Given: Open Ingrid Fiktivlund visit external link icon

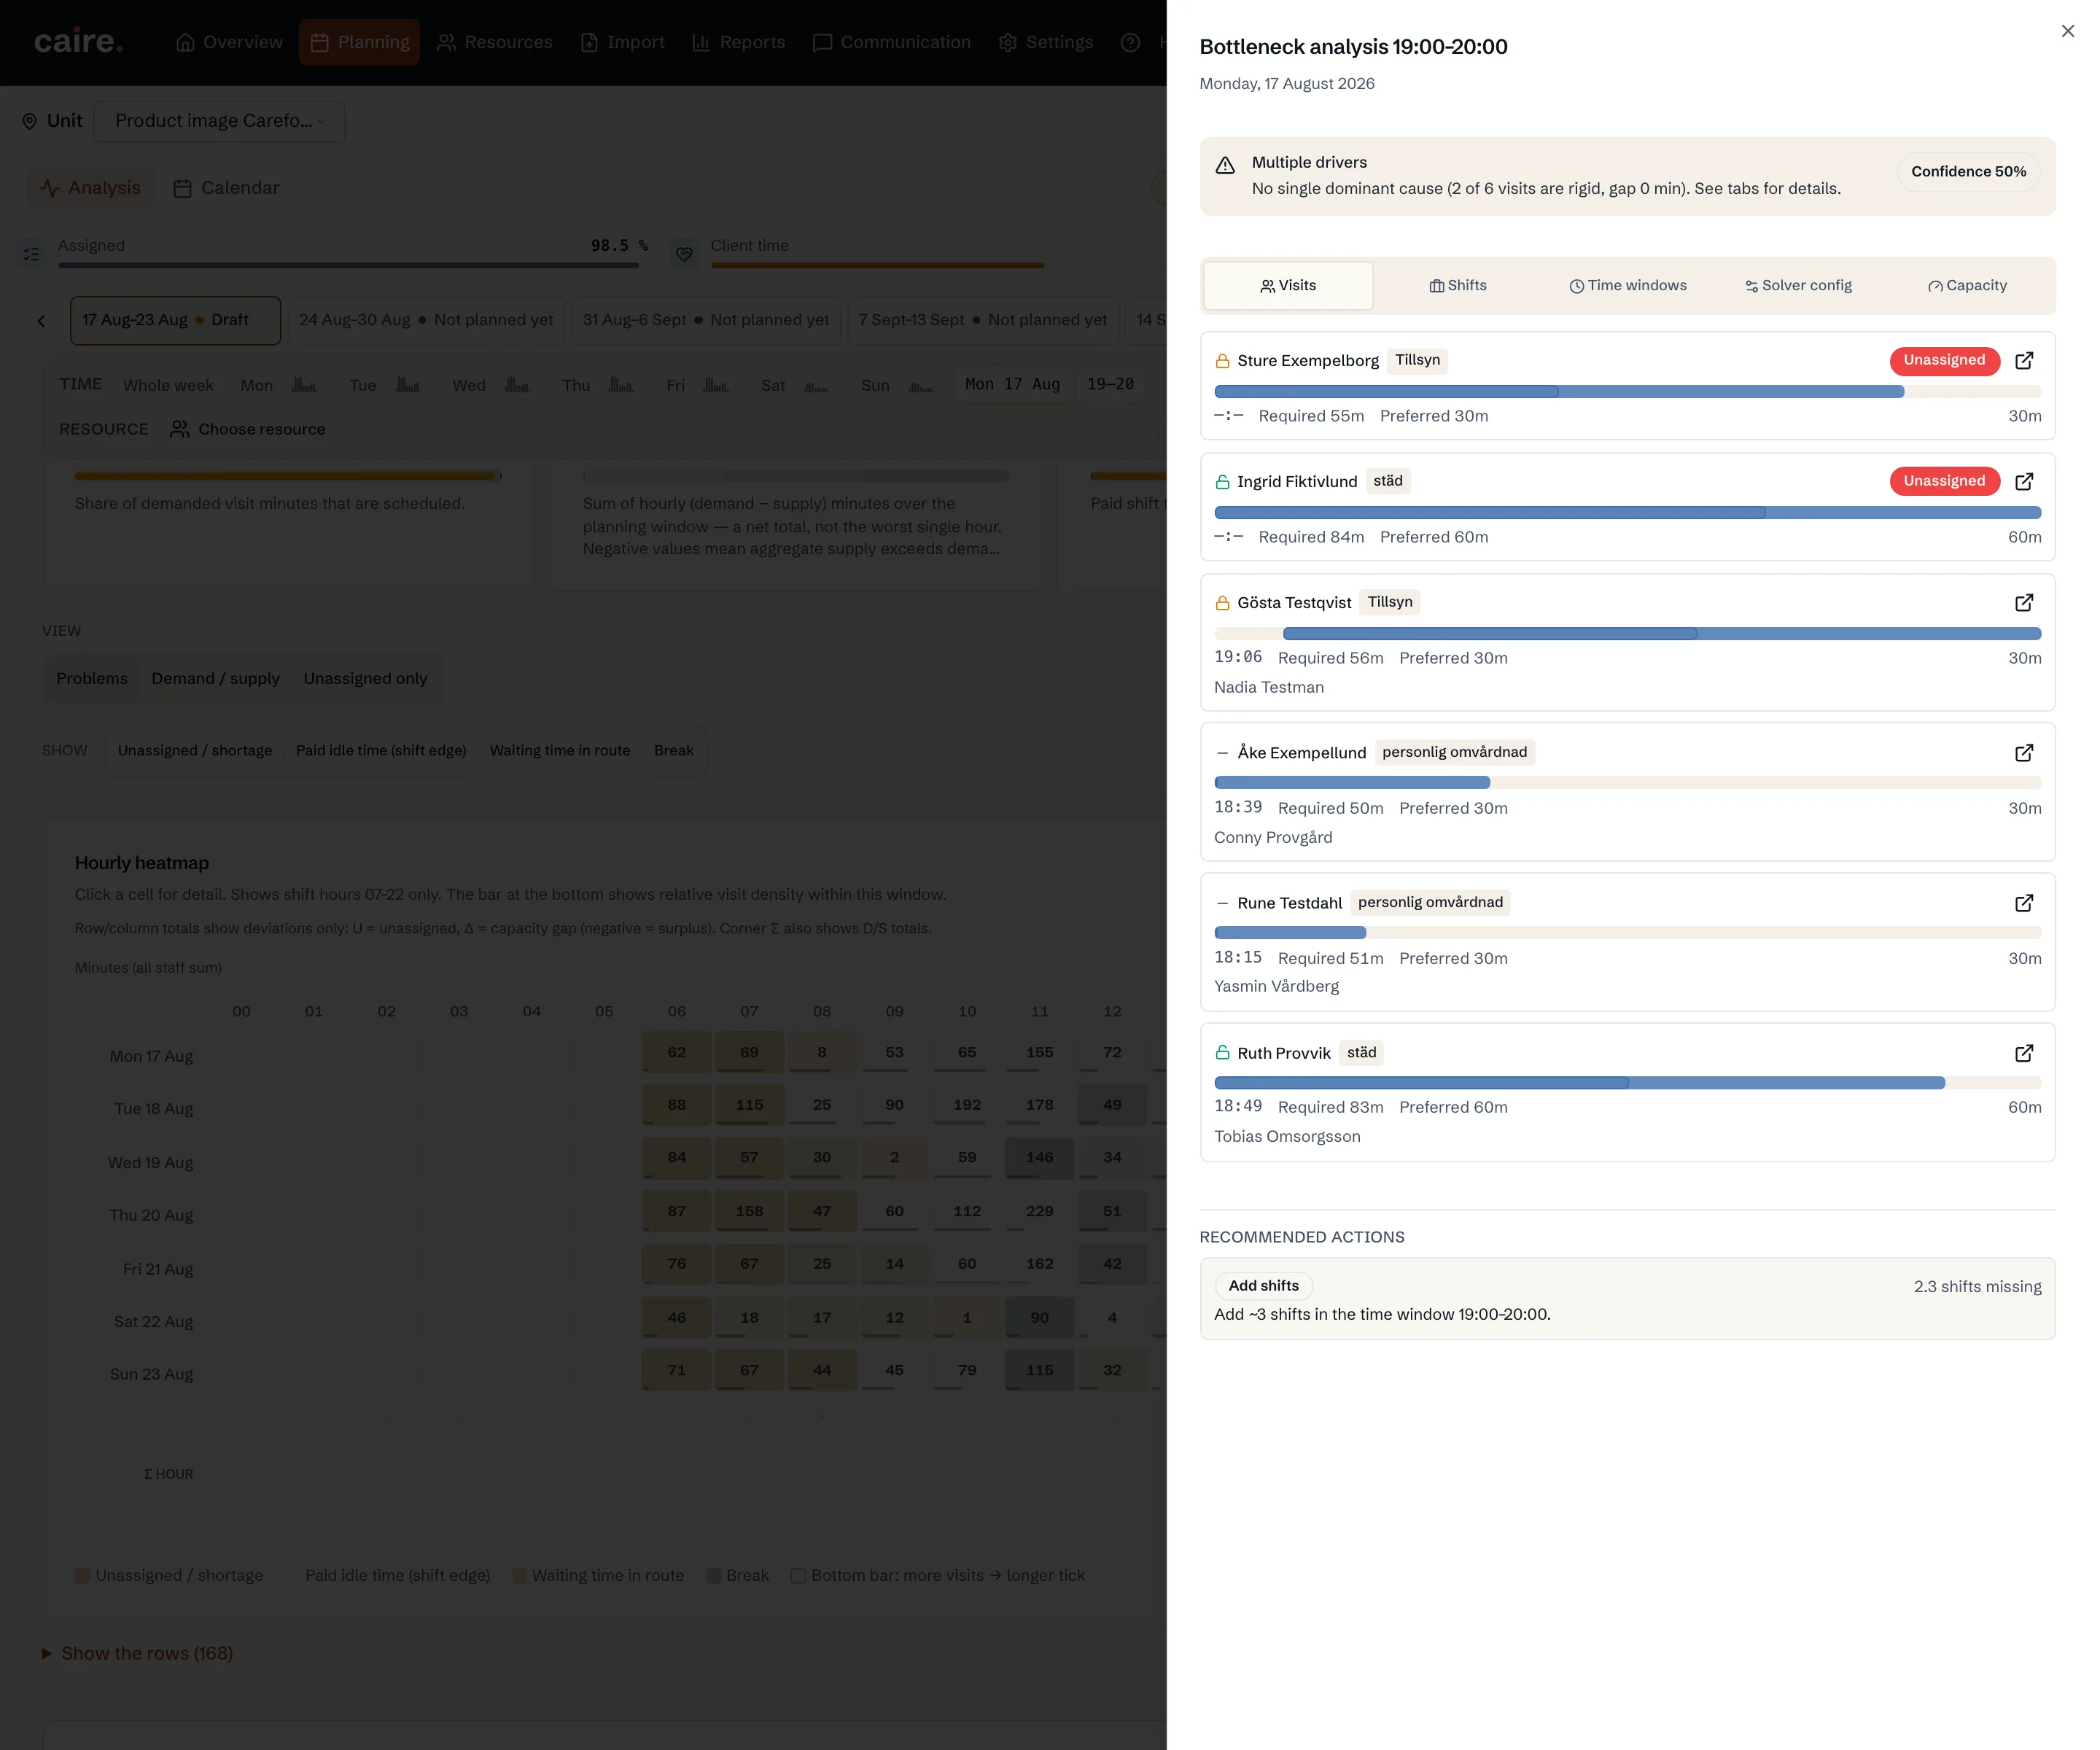Looking at the screenshot, I should click(x=2024, y=481).
